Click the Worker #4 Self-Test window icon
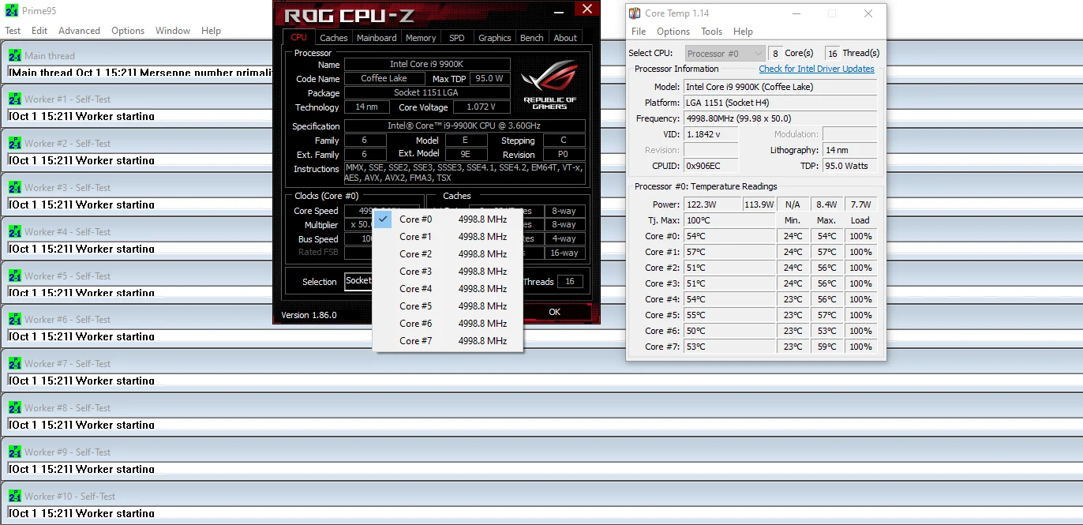This screenshot has height=525, width=1083. (x=15, y=232)
